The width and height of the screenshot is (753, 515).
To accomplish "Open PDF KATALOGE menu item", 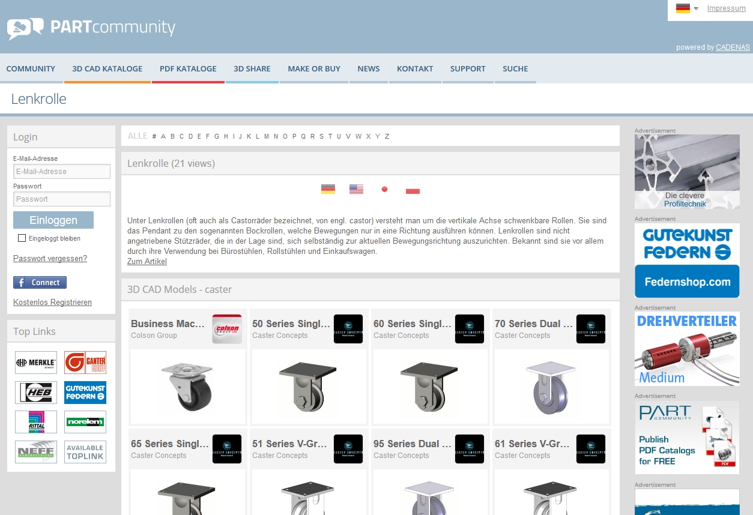I will 188,68.
